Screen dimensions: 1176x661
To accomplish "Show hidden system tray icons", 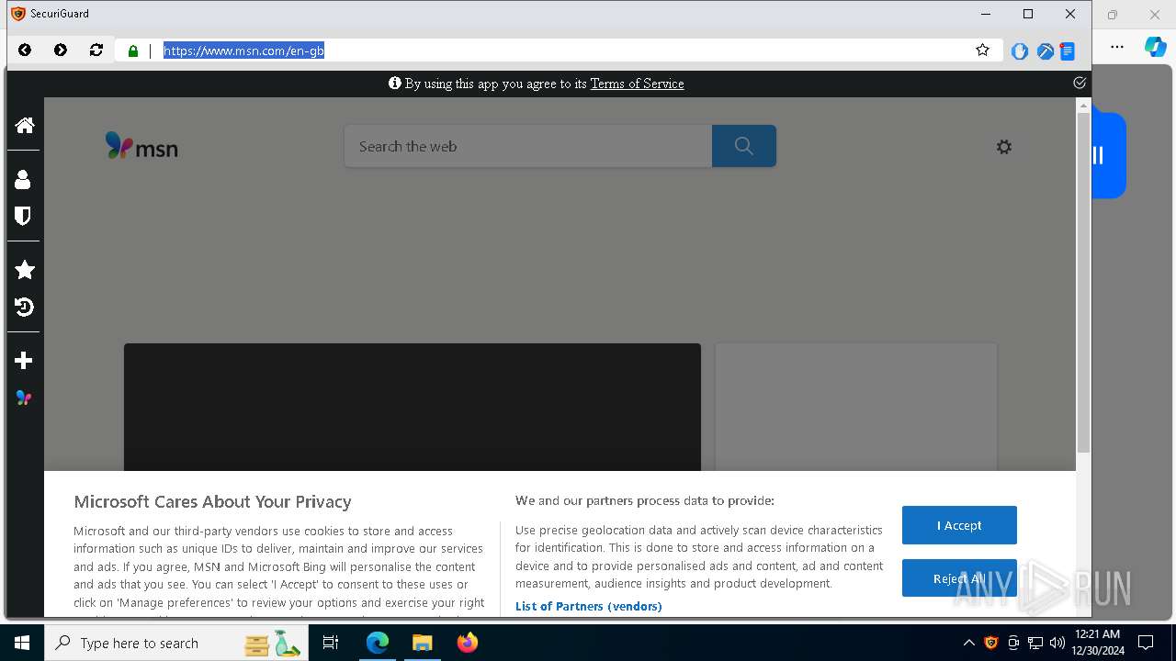I will click(x=968, y=643).
